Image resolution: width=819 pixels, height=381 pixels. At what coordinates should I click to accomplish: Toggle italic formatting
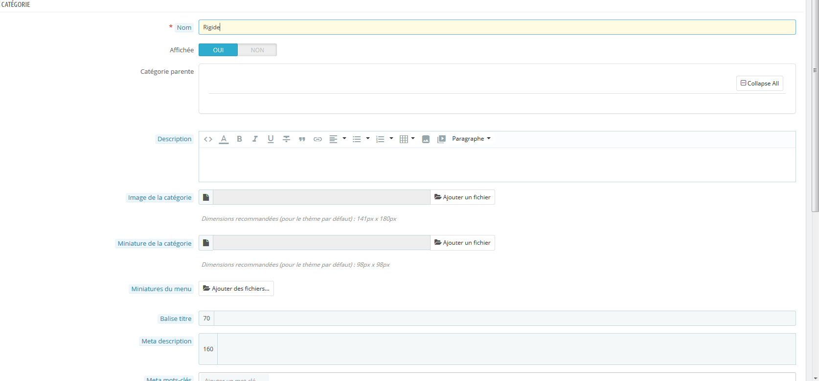click(x=255, y=139)
